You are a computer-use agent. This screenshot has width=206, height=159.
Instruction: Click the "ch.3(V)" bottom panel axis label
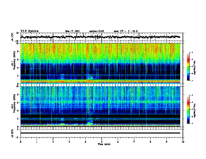click(x=12, y=134)
